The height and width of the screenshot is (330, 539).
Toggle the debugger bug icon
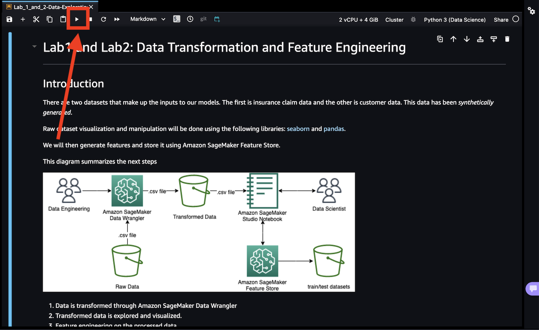413,19
